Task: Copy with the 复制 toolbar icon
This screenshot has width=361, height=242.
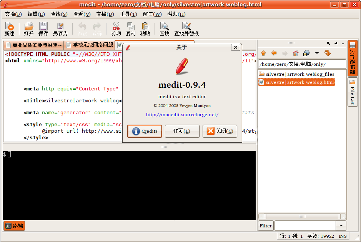Action: tap(131, 29)
